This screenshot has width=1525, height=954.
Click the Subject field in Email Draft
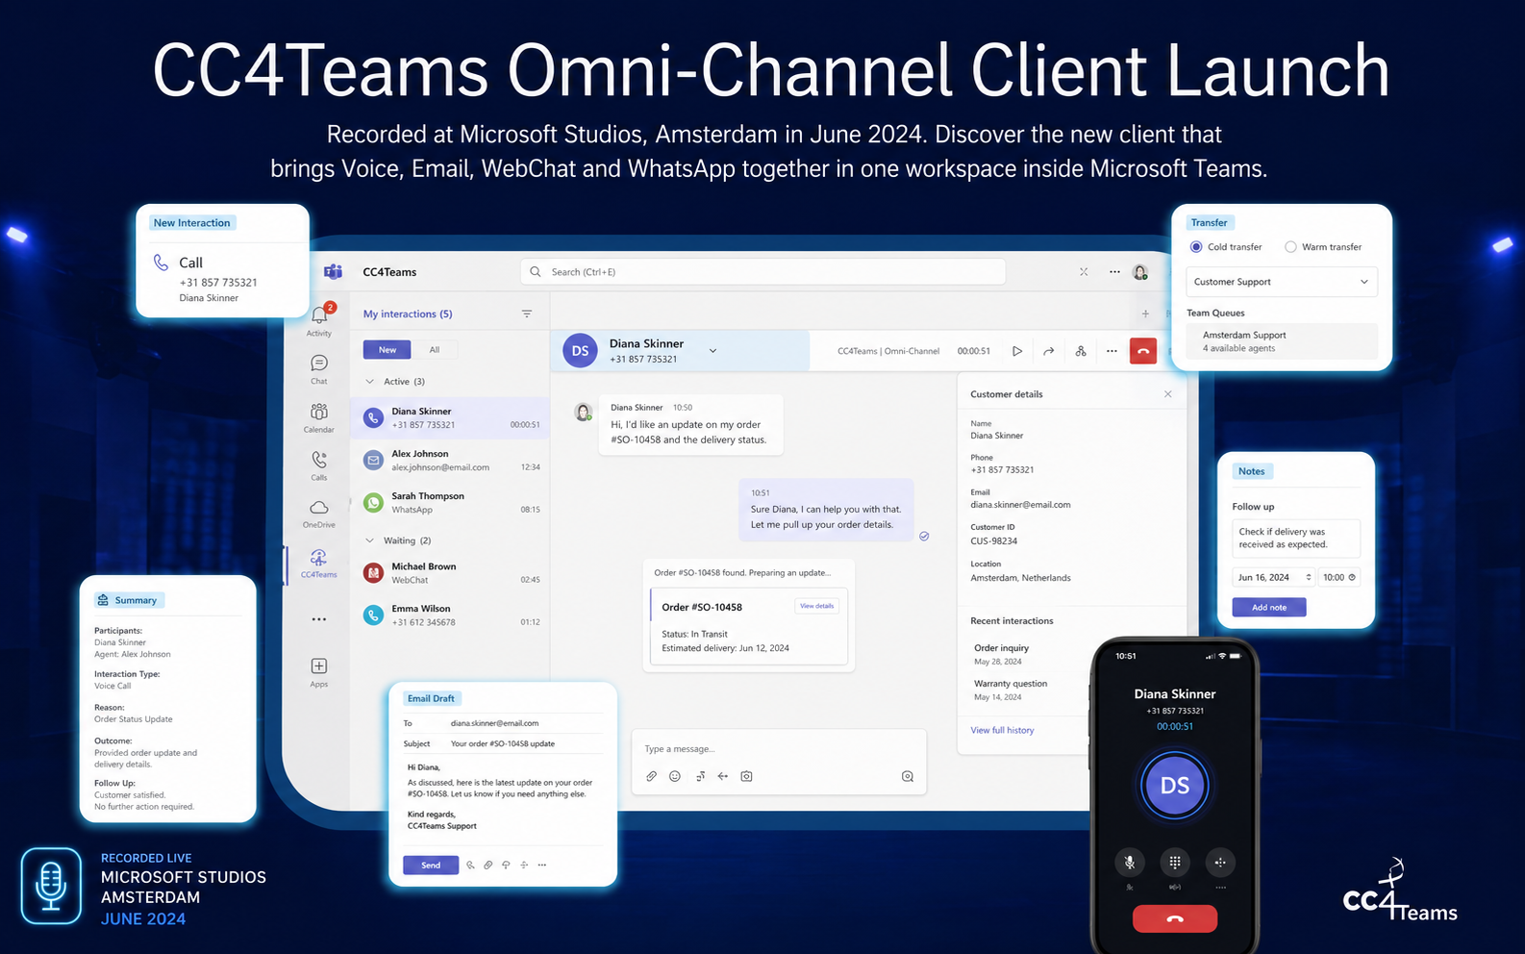point(503,743)
